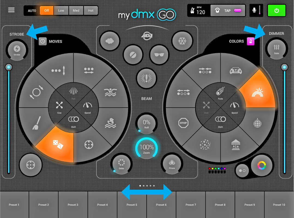This screenshot has width=294, height=218.
Task: Click the BPM metronome icon
Action: click(192, 11)
